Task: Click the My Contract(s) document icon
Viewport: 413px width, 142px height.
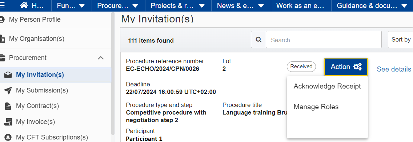Action: click(x=8, y=106)
